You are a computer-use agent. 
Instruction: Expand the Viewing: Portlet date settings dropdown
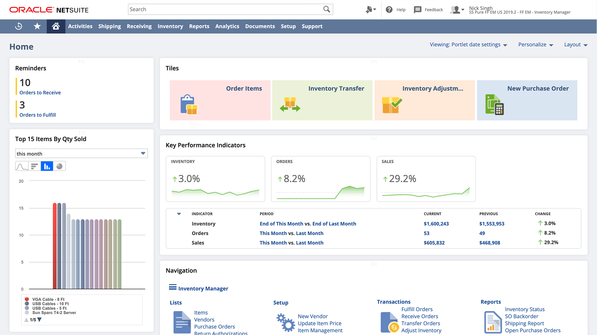coord(468,45)
